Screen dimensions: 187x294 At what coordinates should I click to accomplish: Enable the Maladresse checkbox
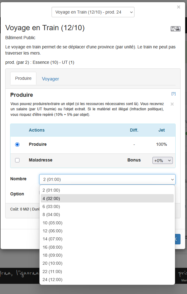click(17, 160)
